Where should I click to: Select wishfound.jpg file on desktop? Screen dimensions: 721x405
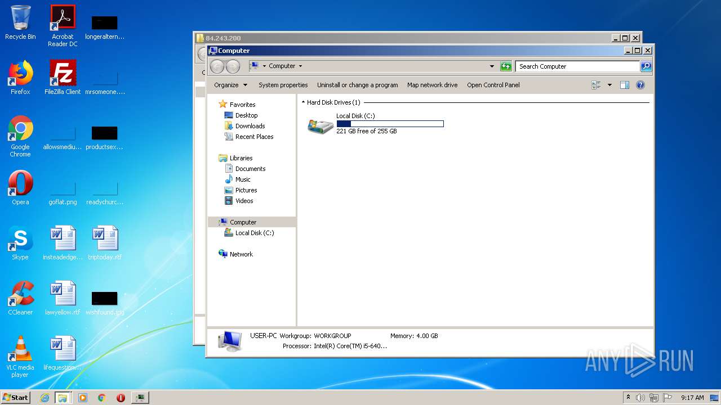pos(105,303)
